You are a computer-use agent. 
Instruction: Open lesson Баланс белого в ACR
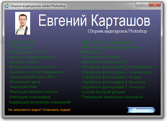pos(28,52)
